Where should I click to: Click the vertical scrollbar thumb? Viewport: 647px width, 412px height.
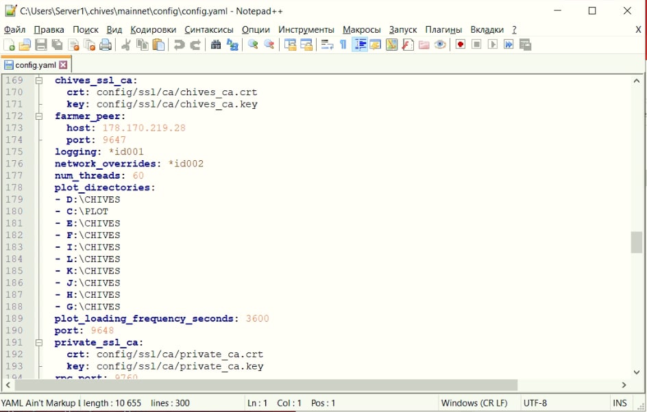click(x=637, y=242)
